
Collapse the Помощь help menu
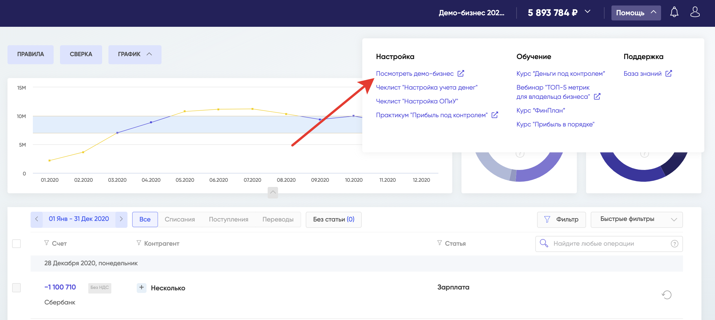(x=636, y=13)
